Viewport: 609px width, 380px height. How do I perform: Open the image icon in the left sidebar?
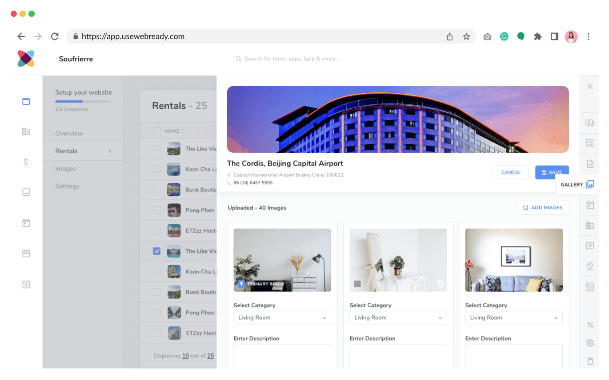26,192
